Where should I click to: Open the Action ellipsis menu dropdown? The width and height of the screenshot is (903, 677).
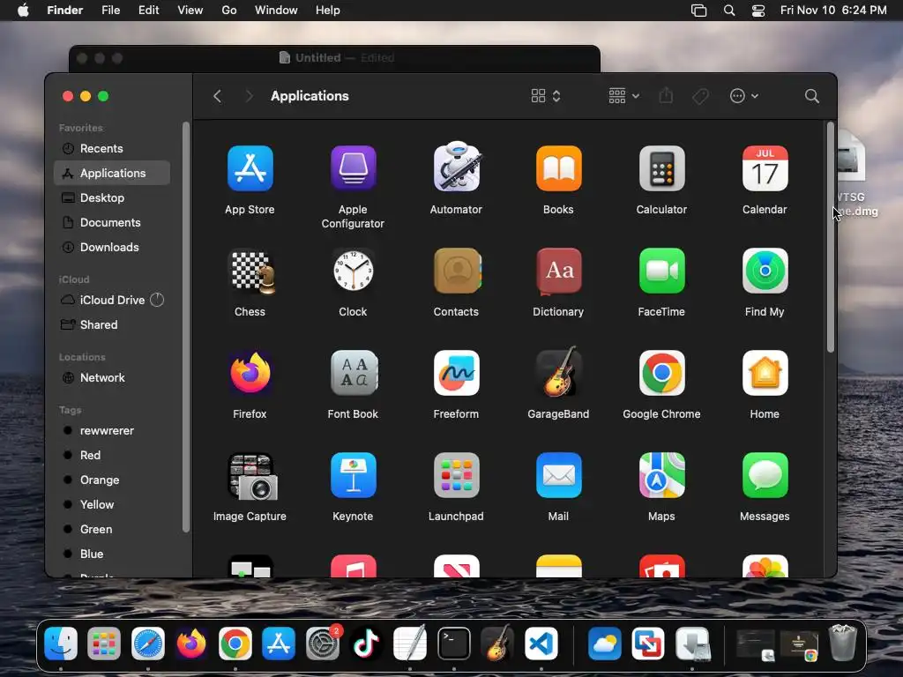[743, 96]
